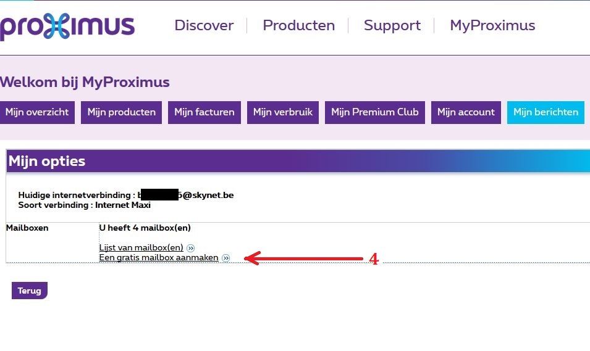The height and width of the screenshot is (351, 590).
Task: Click the Een gratis mailbox aanmaken link
Action: click(159, 258)
